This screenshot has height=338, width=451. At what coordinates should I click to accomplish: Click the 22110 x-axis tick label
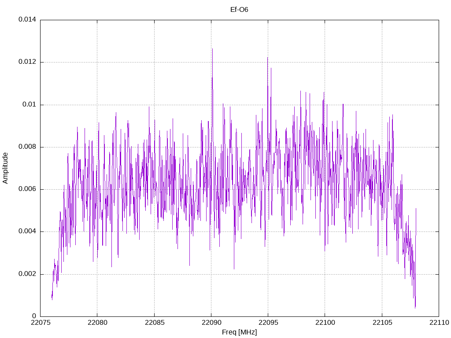(439, 323)
